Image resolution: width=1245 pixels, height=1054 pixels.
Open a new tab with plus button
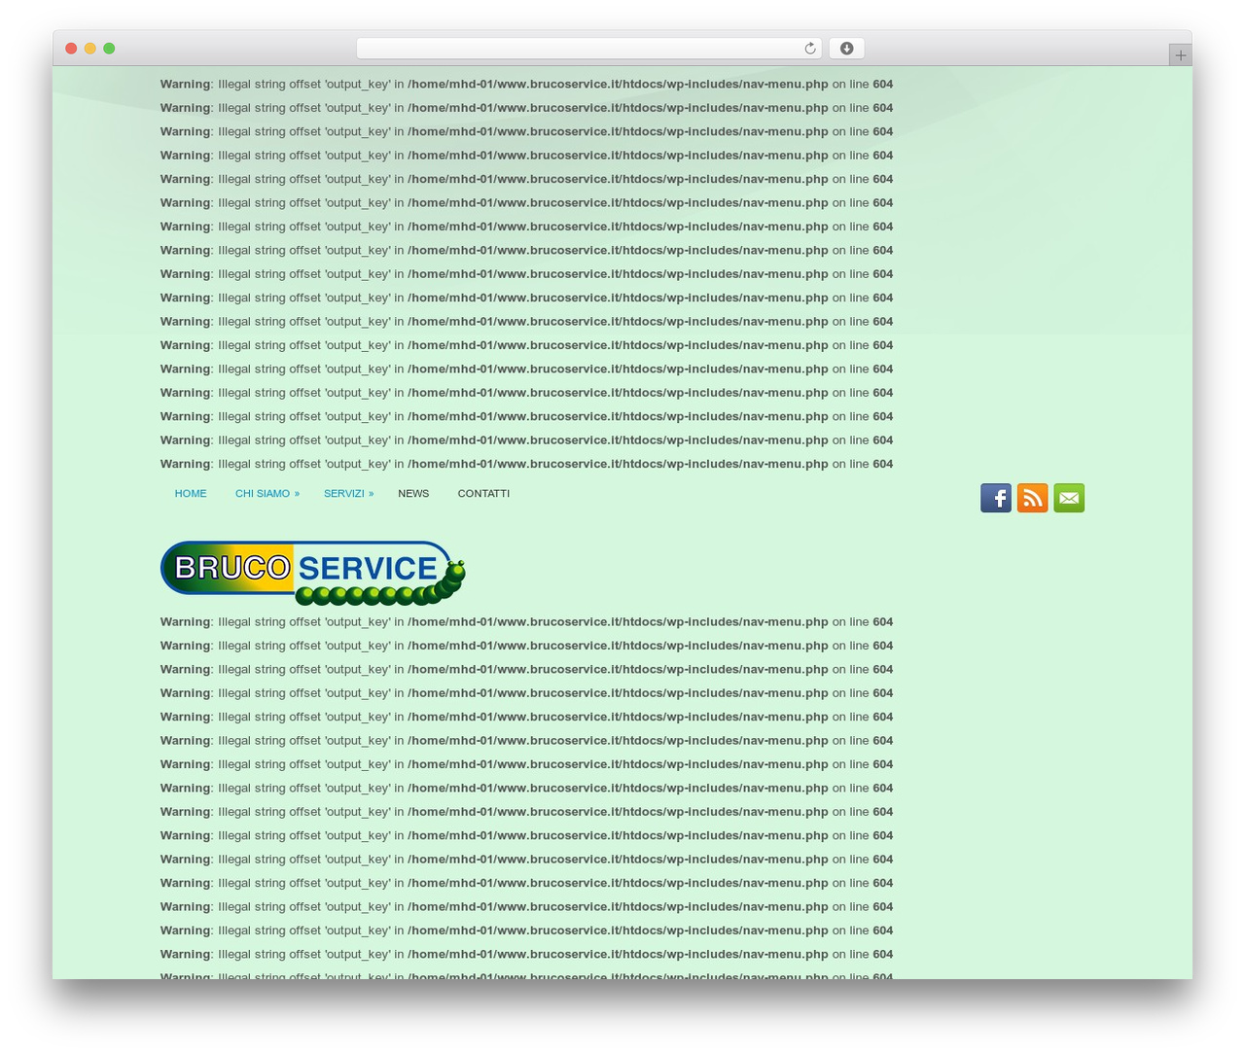click(1180, 55)
